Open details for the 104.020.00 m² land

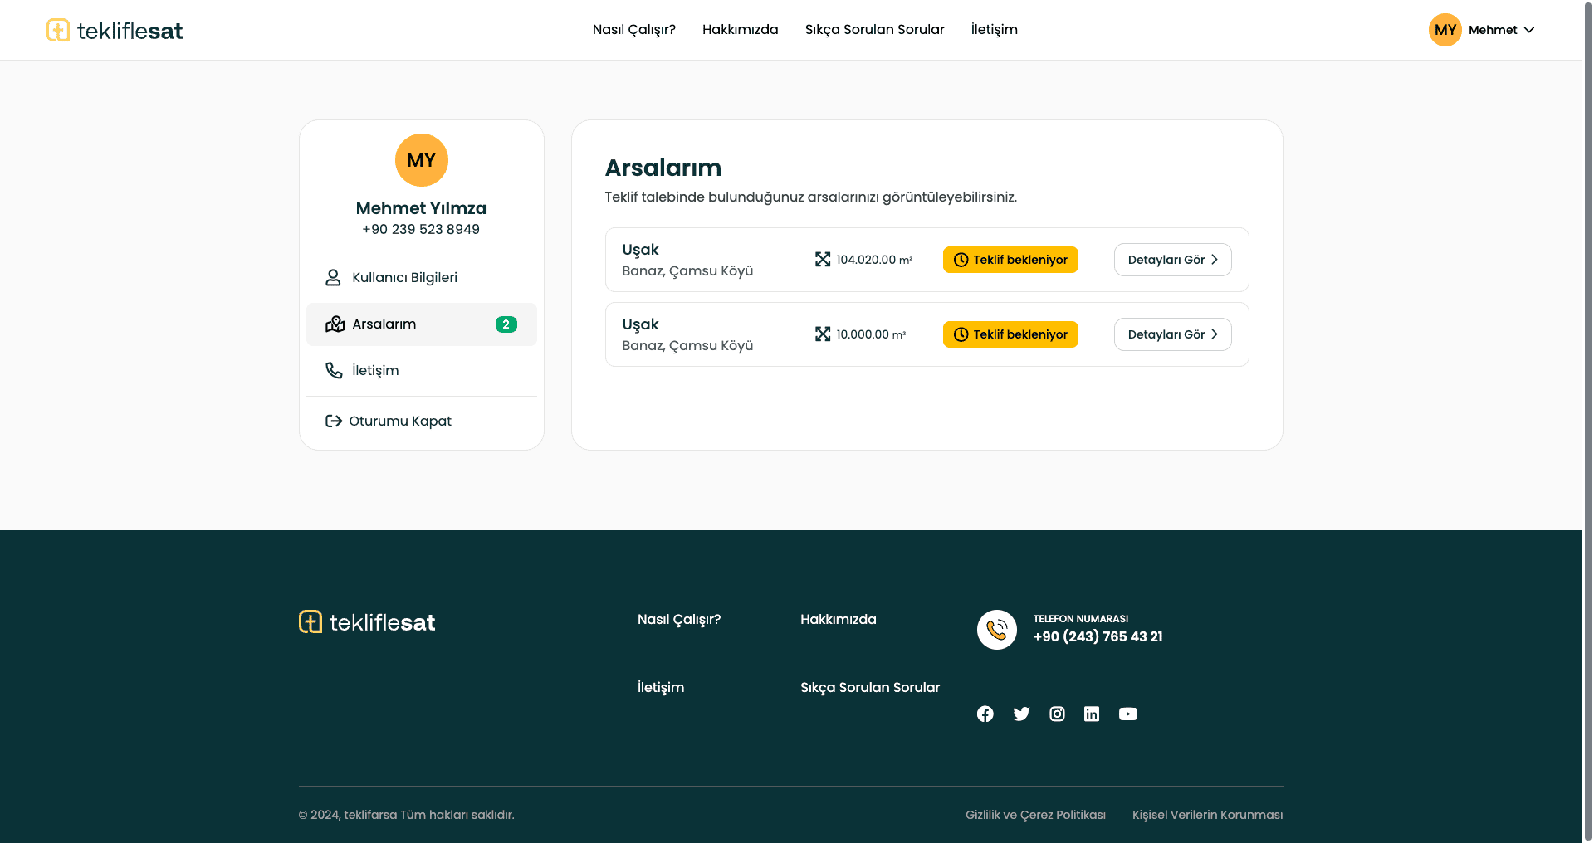[1172, 260]
